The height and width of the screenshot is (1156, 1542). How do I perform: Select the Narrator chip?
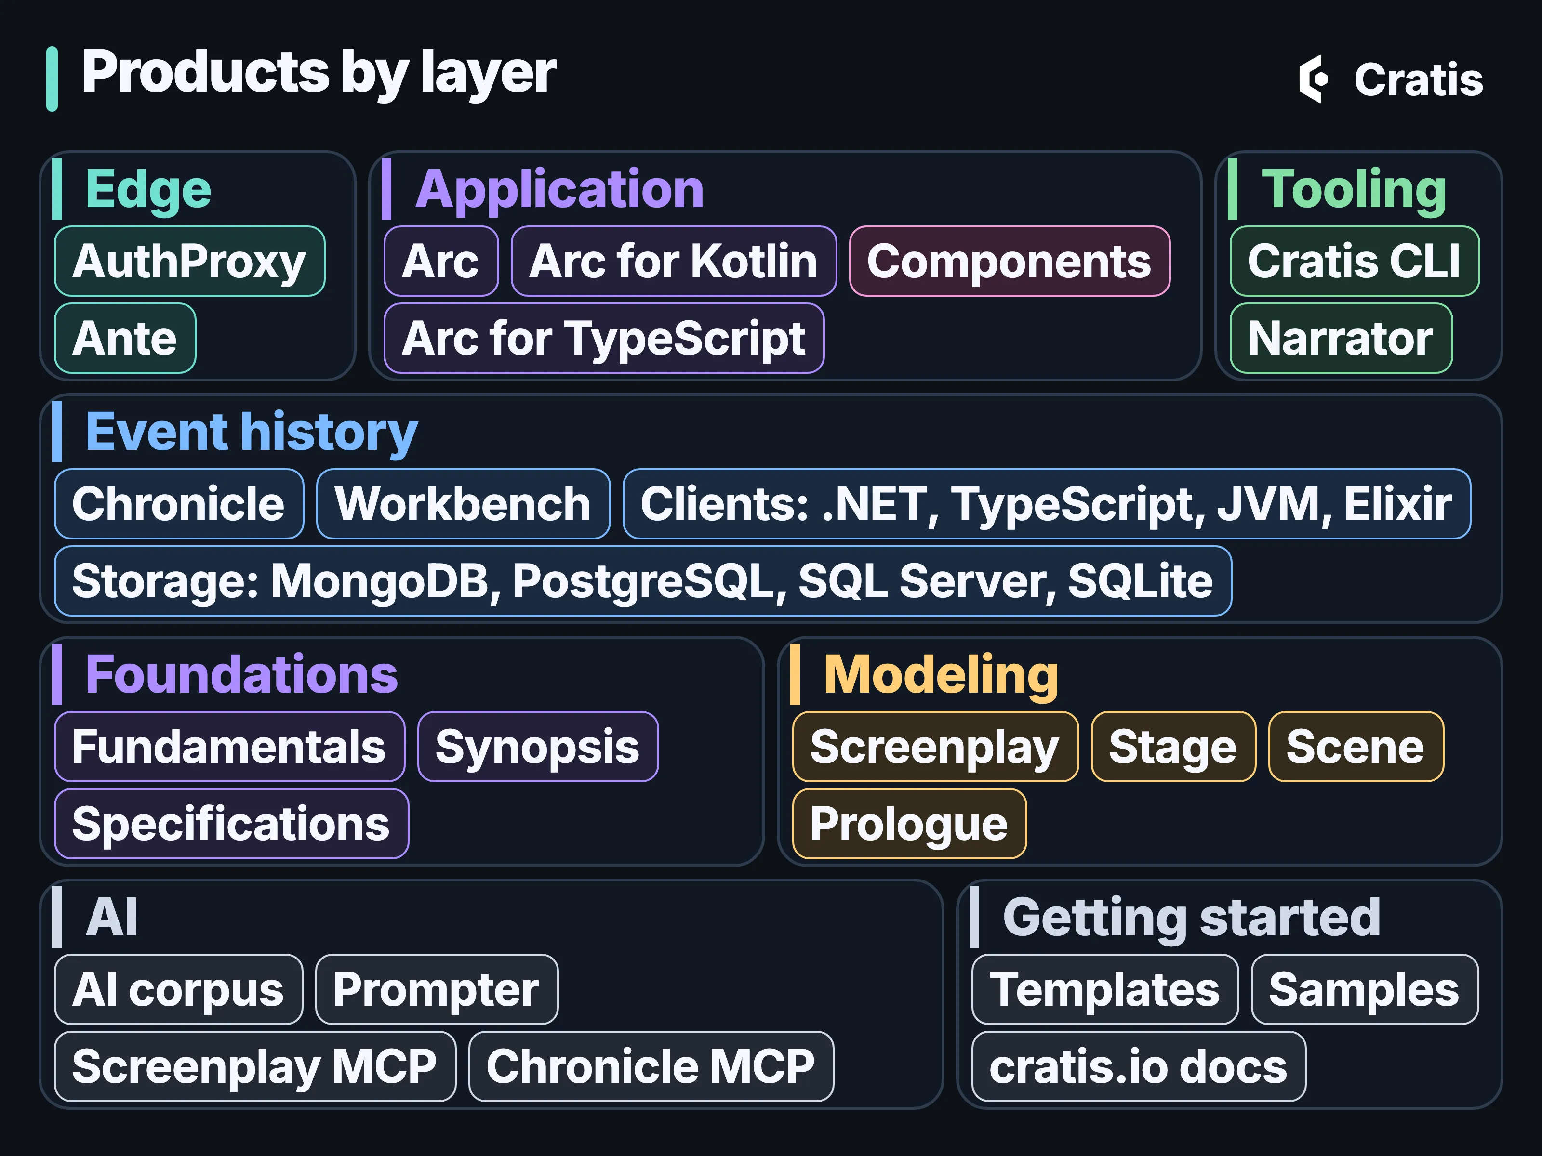click(1341, 338)
